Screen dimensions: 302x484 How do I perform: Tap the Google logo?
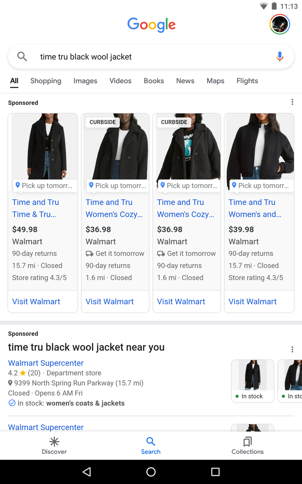[151, 25]
